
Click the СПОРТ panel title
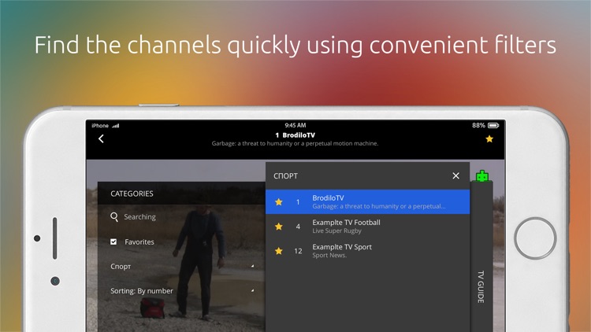(x=286, y=175)
